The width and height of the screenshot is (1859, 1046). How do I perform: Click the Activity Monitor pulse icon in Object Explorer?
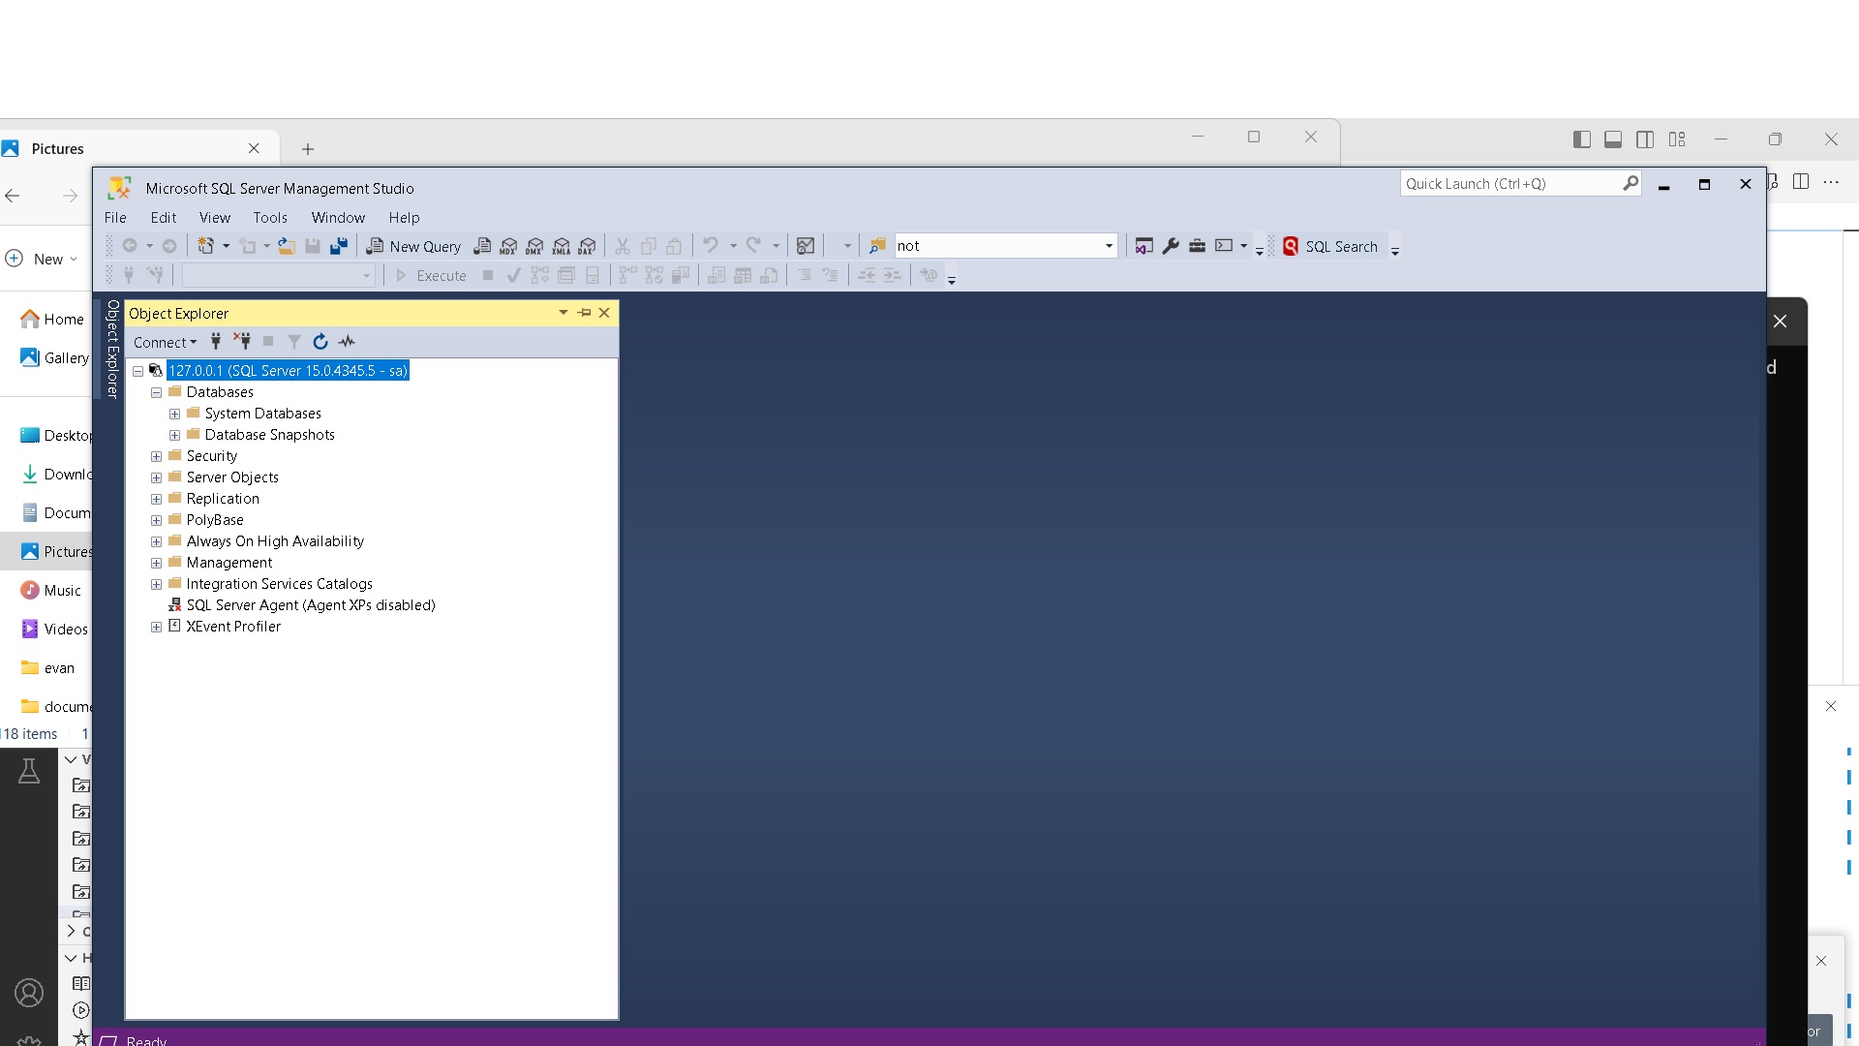tap(347, 341)
